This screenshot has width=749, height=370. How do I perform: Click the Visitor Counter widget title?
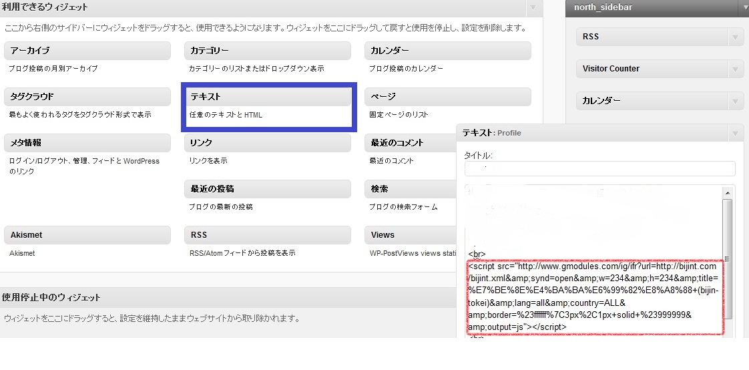[x=611, y=69]
